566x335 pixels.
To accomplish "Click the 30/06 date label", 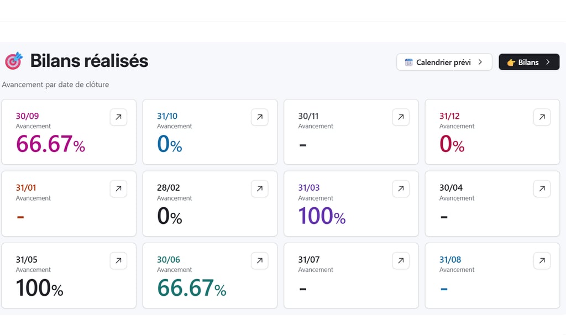I will pyautogui.click(x=168, y=259).
